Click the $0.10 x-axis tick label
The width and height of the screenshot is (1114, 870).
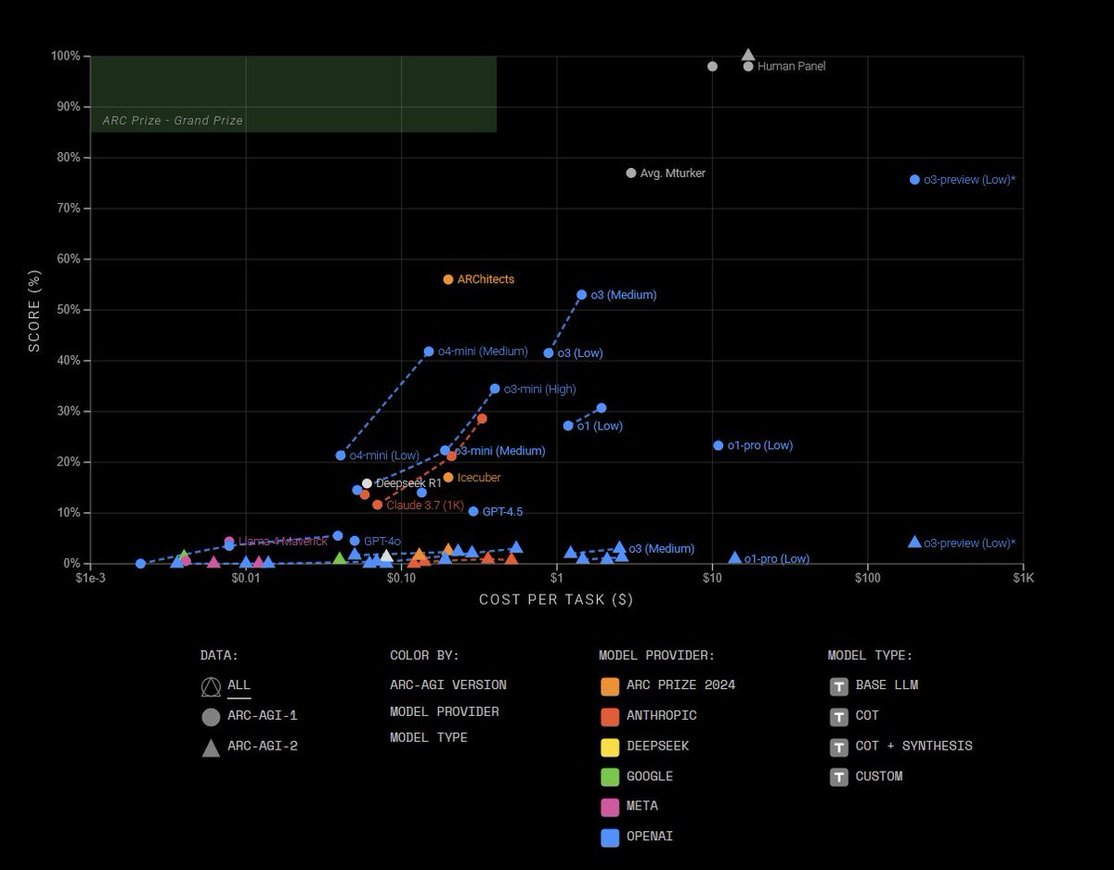[400, 579]
